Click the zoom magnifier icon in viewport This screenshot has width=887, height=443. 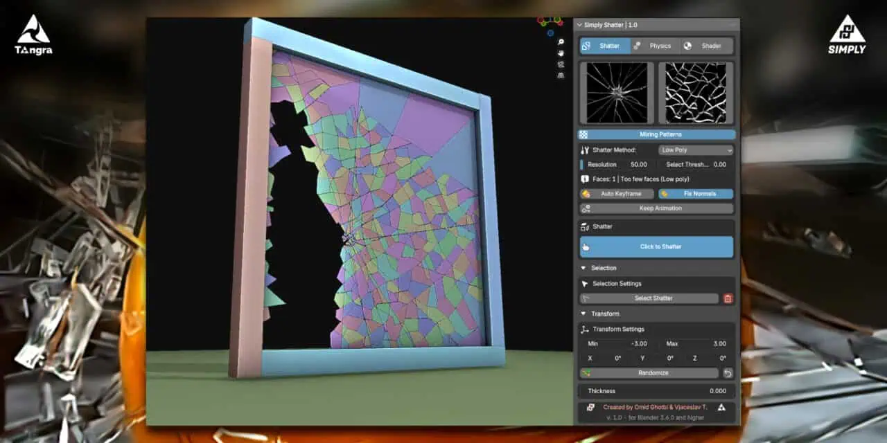coord(561,42)
